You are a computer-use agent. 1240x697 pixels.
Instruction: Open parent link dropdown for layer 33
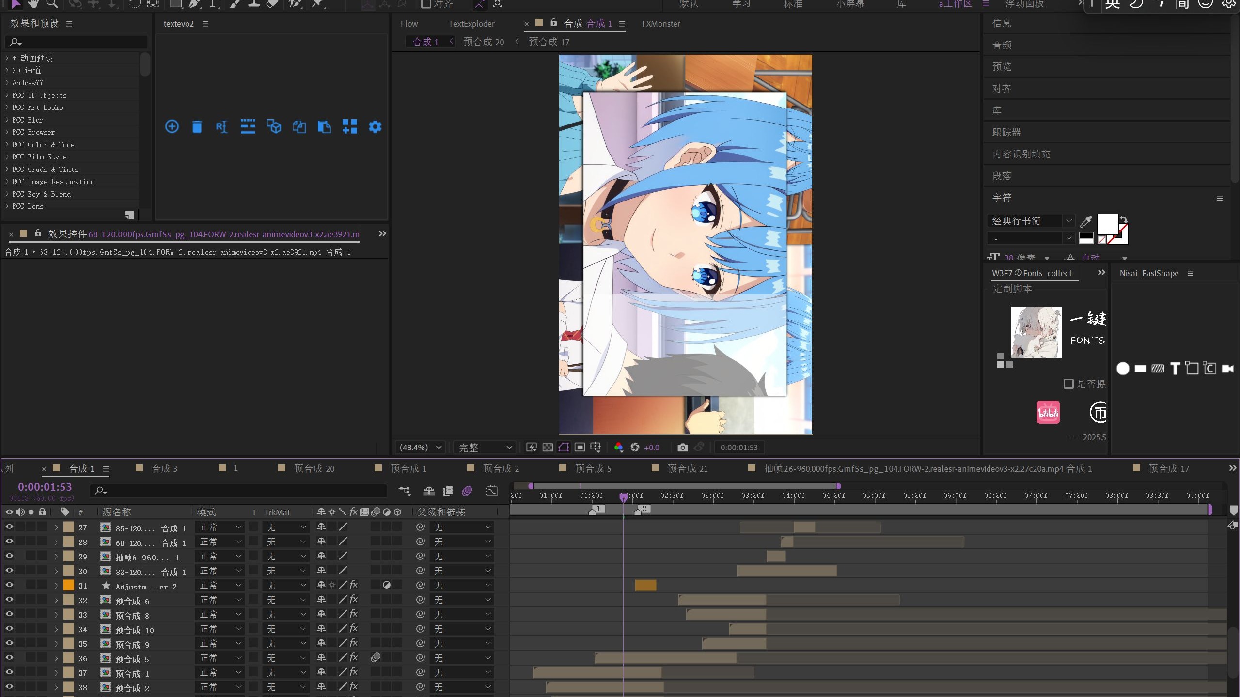(x=462, y=614)
